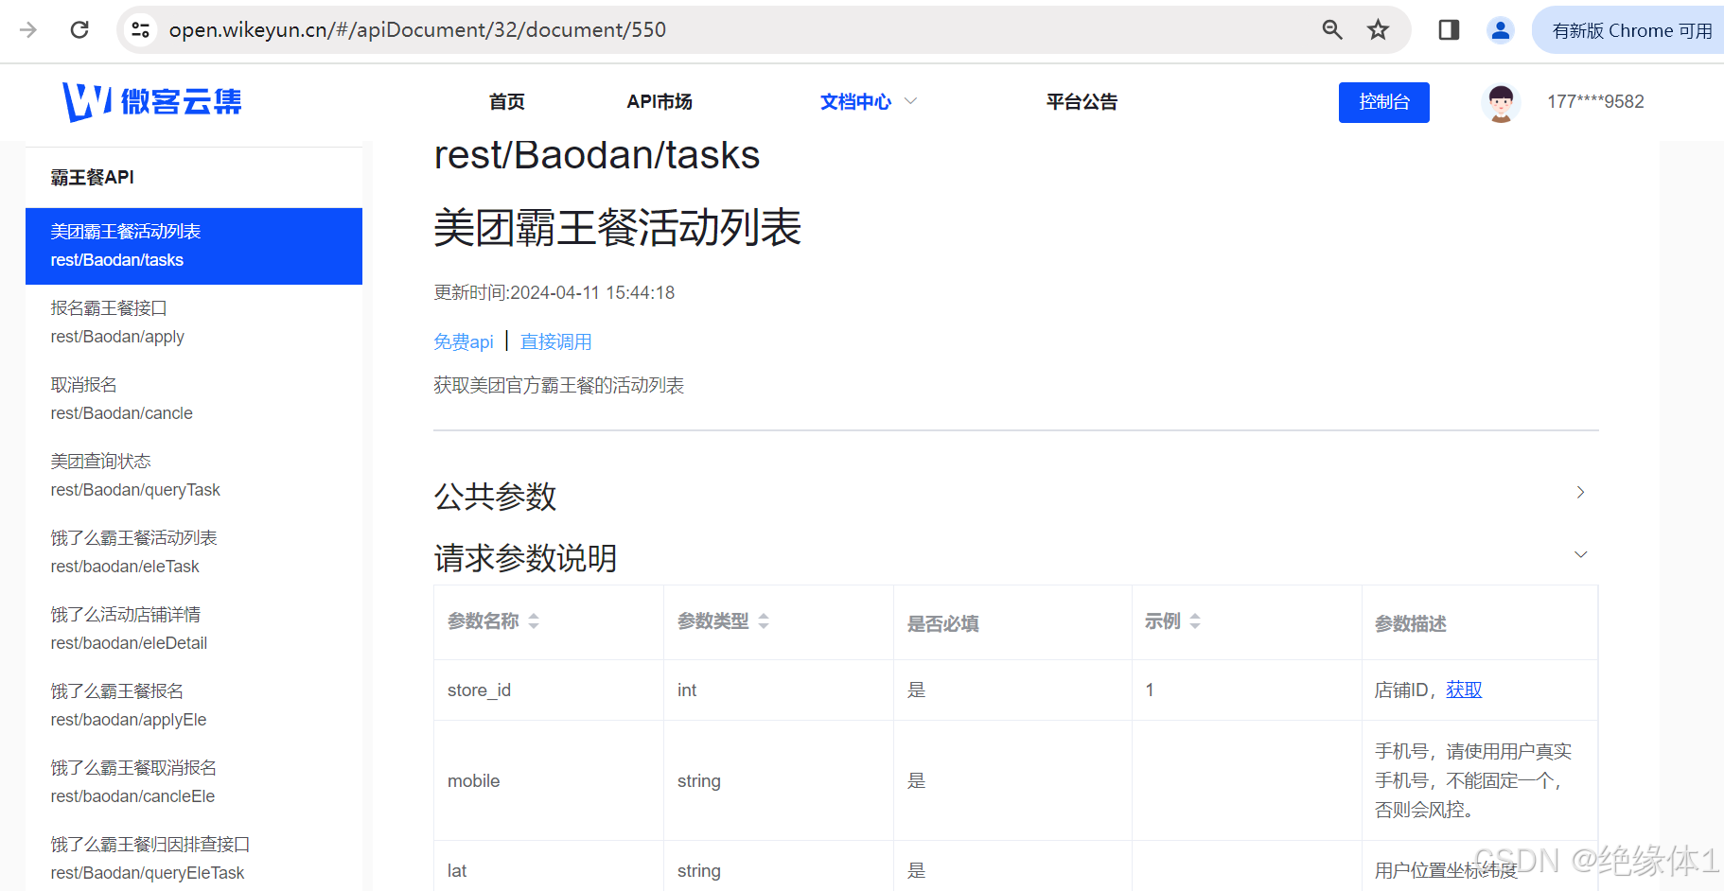Open 饿了么霸王餐活动列表 in sidebar
This screenshot has height=891, width=1724.
(x=194, y=552)
